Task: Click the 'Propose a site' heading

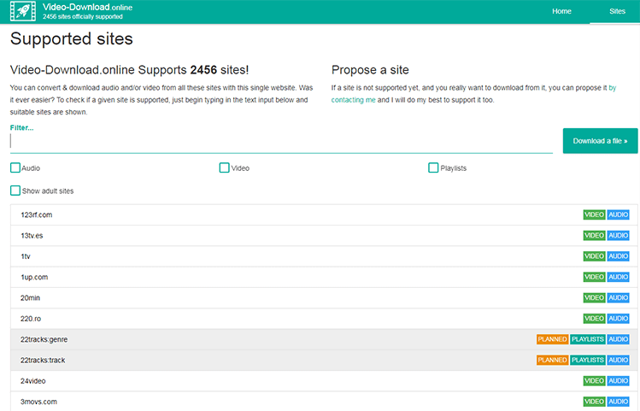Action: click(x=370, y=70)
